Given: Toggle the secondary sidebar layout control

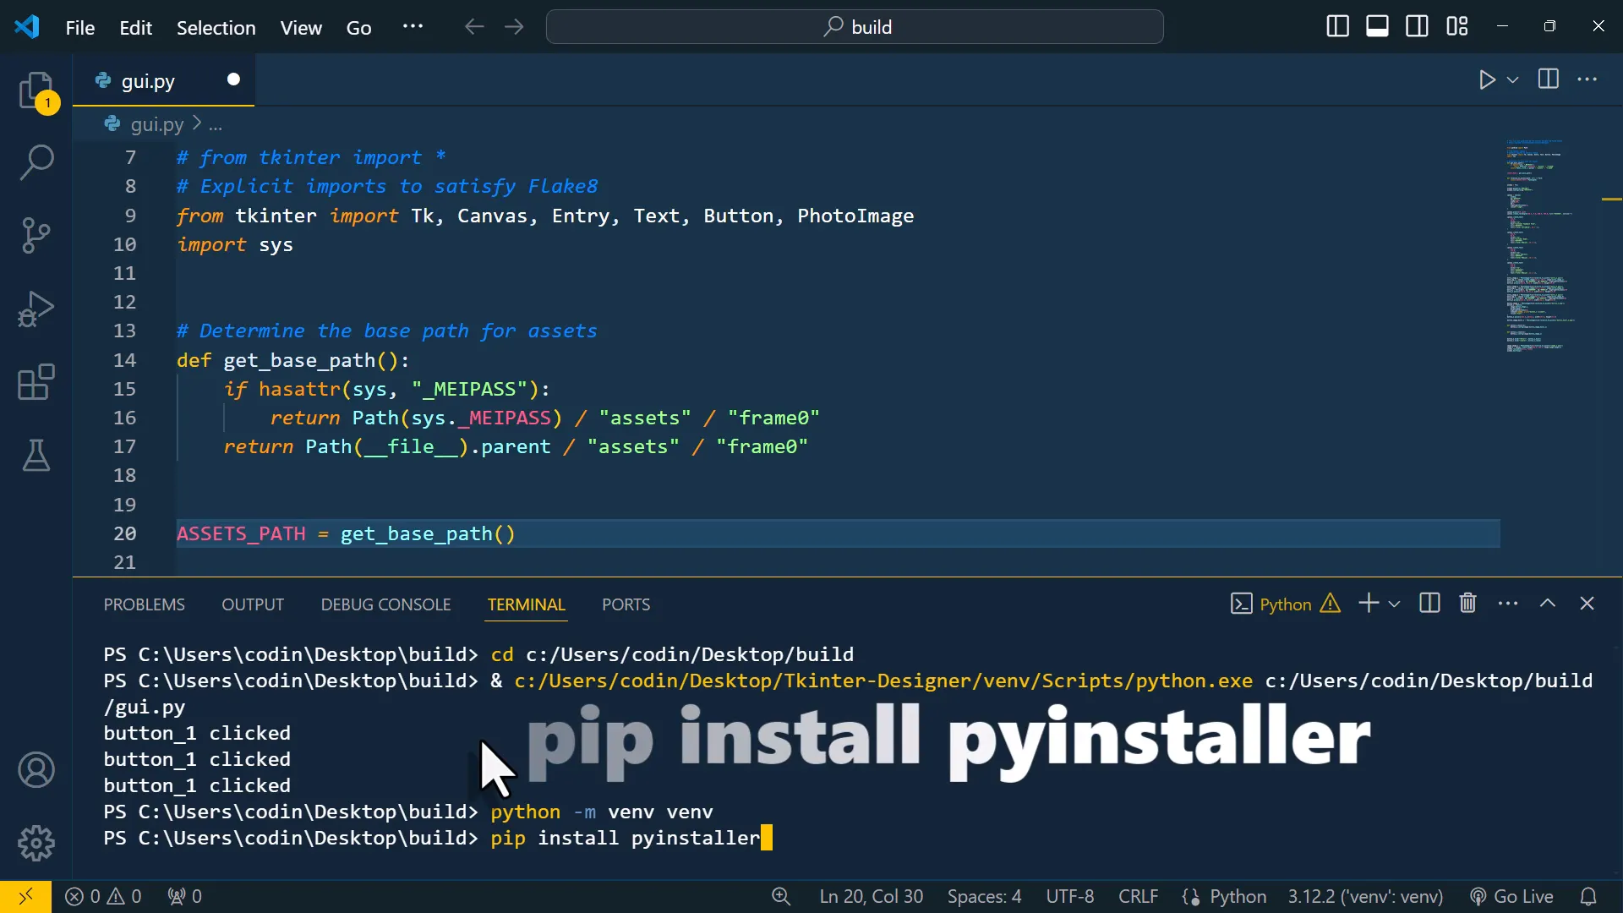Looking at the screenshot, I should click(x=1418, y=26).
